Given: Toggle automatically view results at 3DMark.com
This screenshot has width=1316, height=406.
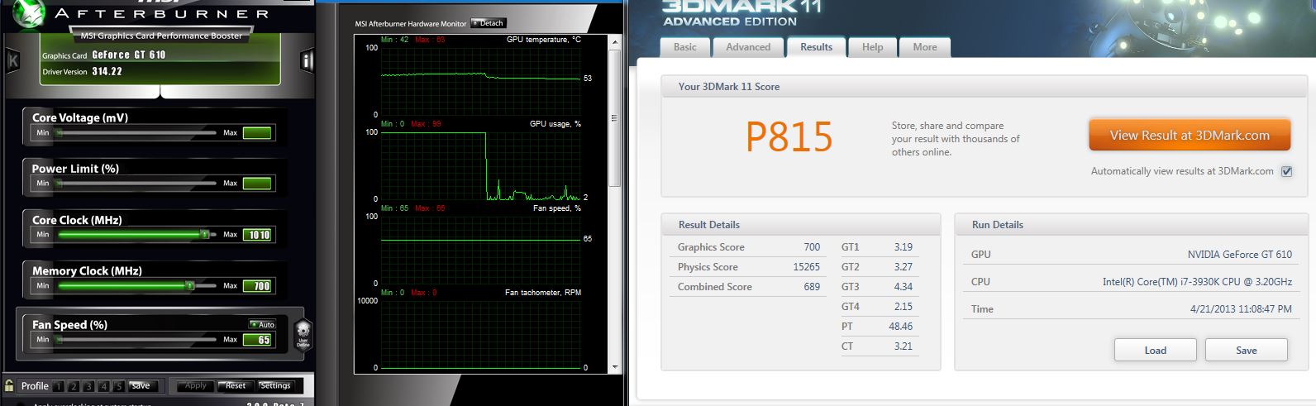Looking at the screenshot, I should 1286,171.
